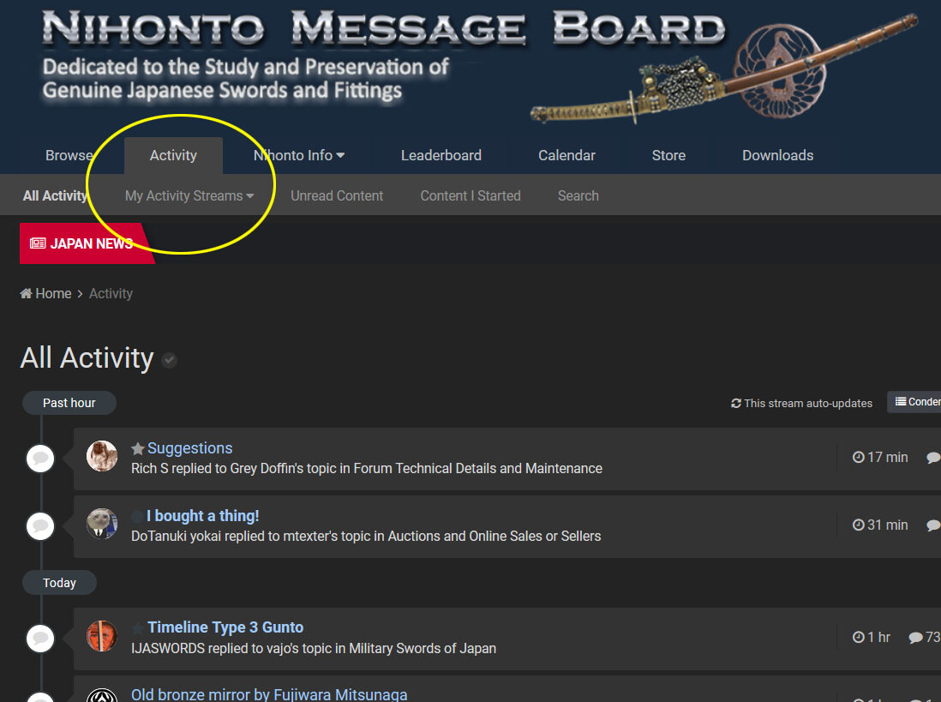The width and height of the screenshot is (941, 702).
Task: Click the unread dot beside 'I bought a thing!'
Action: coord(137,516)
